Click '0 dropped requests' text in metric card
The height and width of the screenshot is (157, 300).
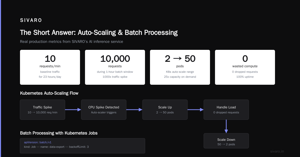click(x=245, y=72)
